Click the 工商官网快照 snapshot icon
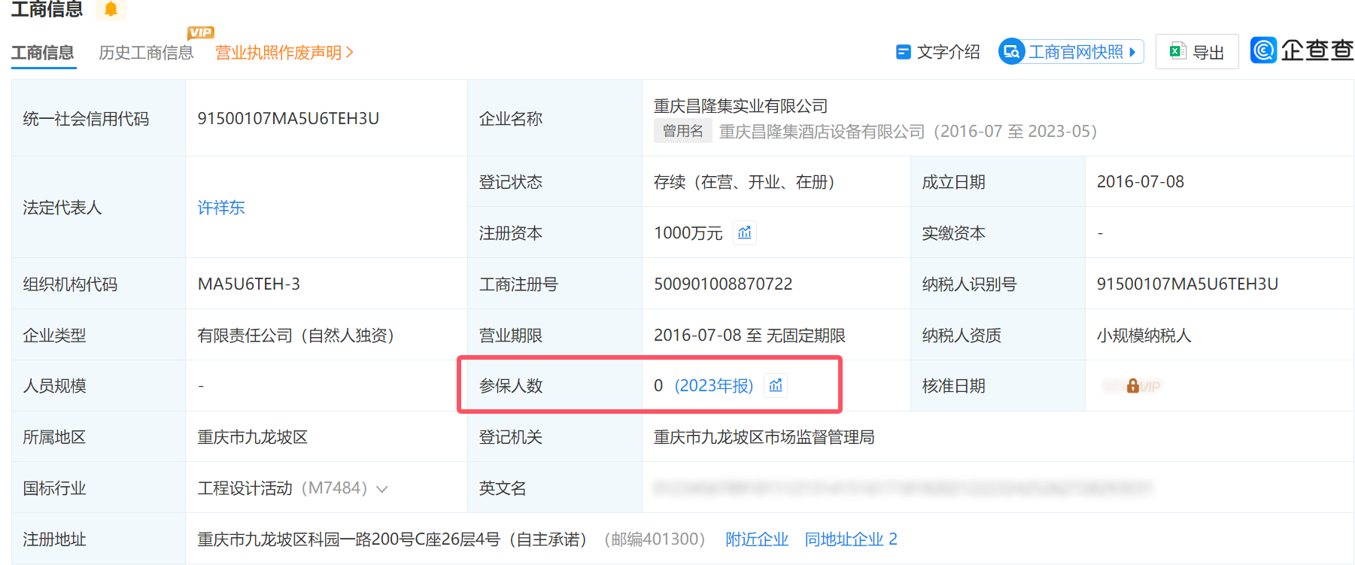 coord(1011,52)
